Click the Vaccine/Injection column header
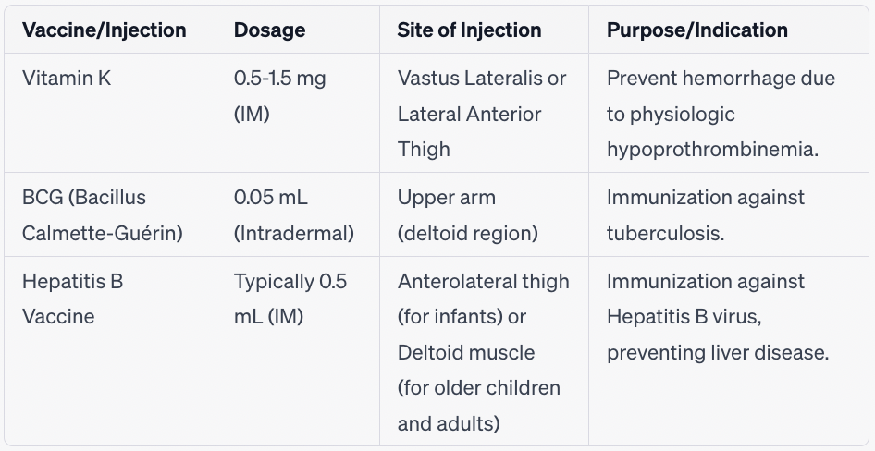The image size is (875, 451). point(105,30)
